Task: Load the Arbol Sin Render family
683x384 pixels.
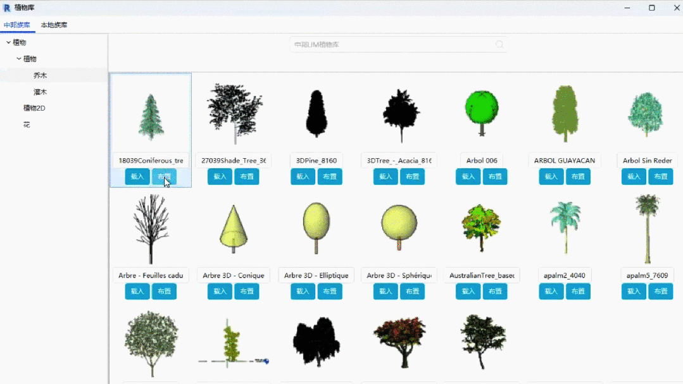Action: tap(634, 177)
